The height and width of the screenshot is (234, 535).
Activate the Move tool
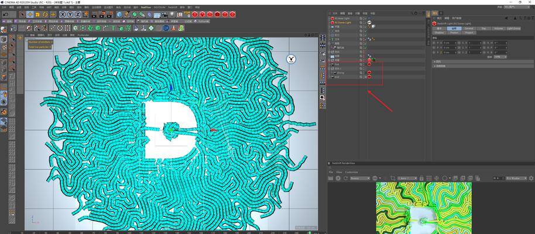click(x=30, y=14)
